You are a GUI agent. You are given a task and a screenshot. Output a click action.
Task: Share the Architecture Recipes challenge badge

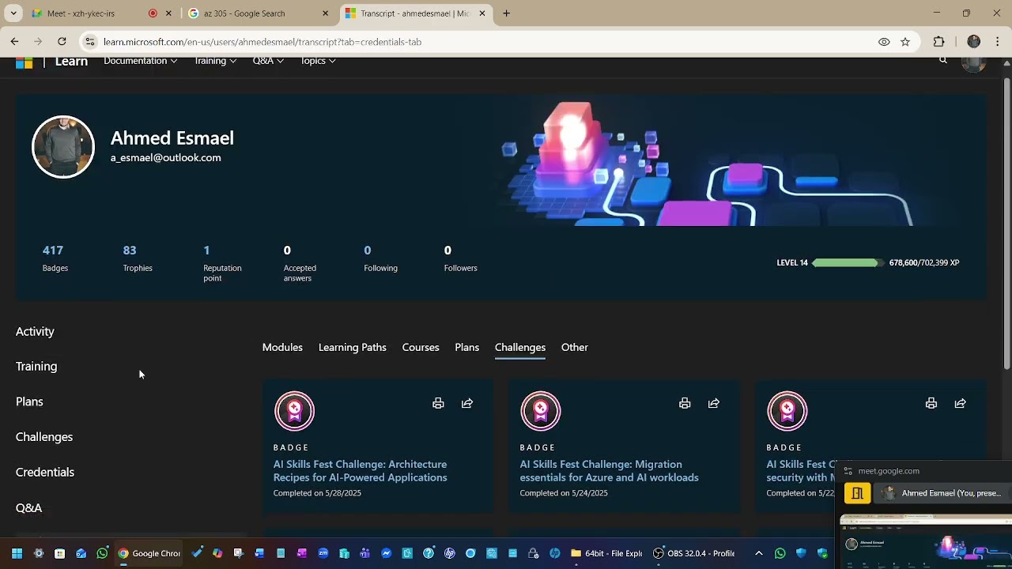pyautogui.click(x=467, y=403)
